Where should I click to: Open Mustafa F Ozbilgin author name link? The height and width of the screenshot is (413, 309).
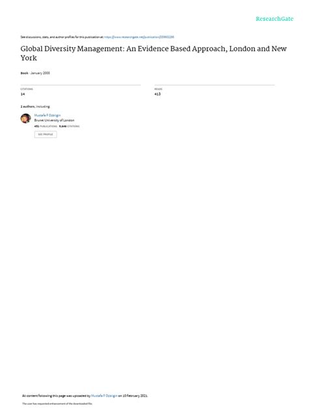click(x=48, y=115)
